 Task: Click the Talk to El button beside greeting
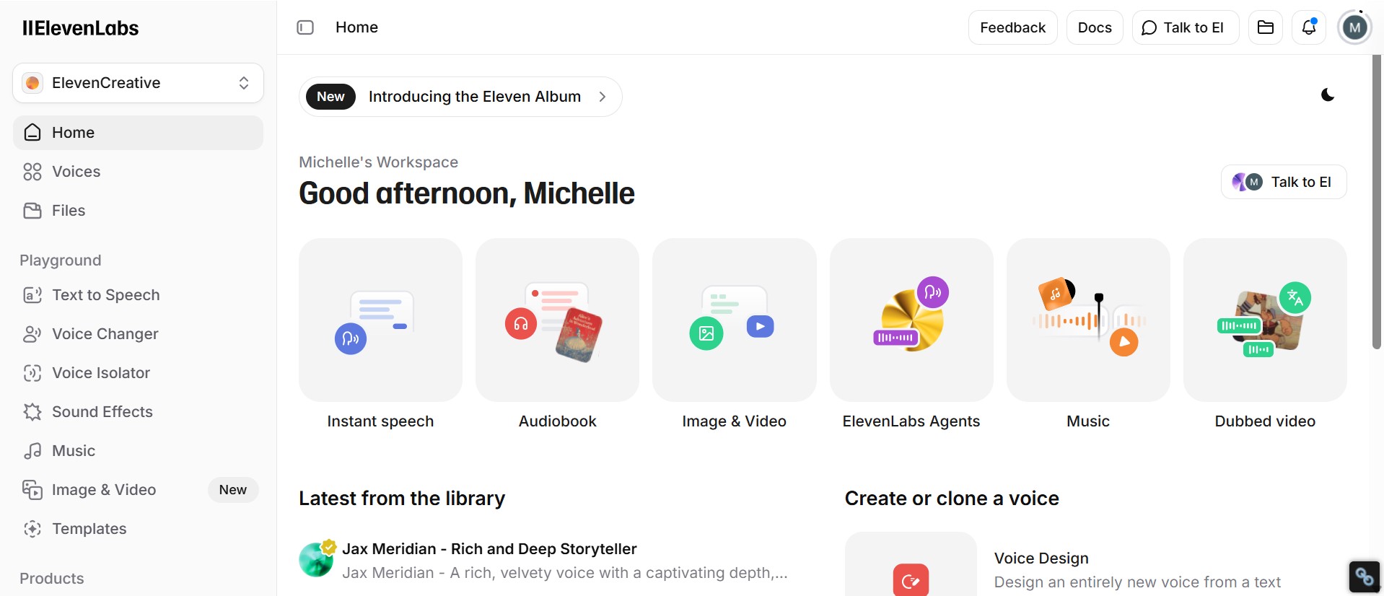pos(1284,182)
